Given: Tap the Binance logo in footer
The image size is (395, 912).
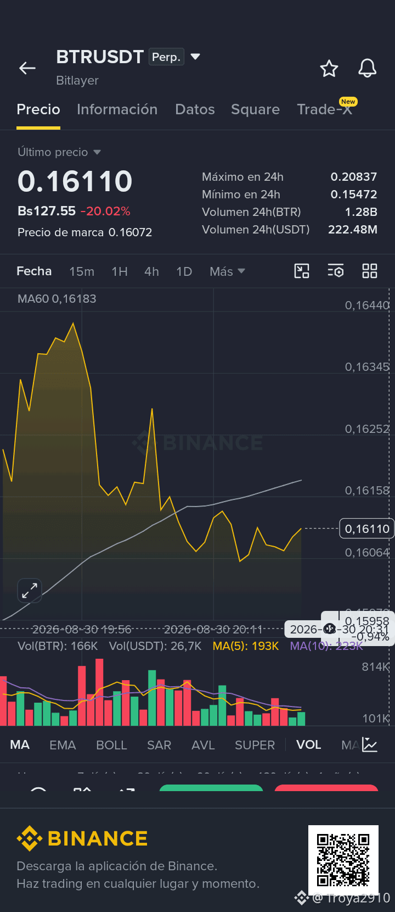Looking at the screenshot, I should pyautogui.click(x=82, y=838).
